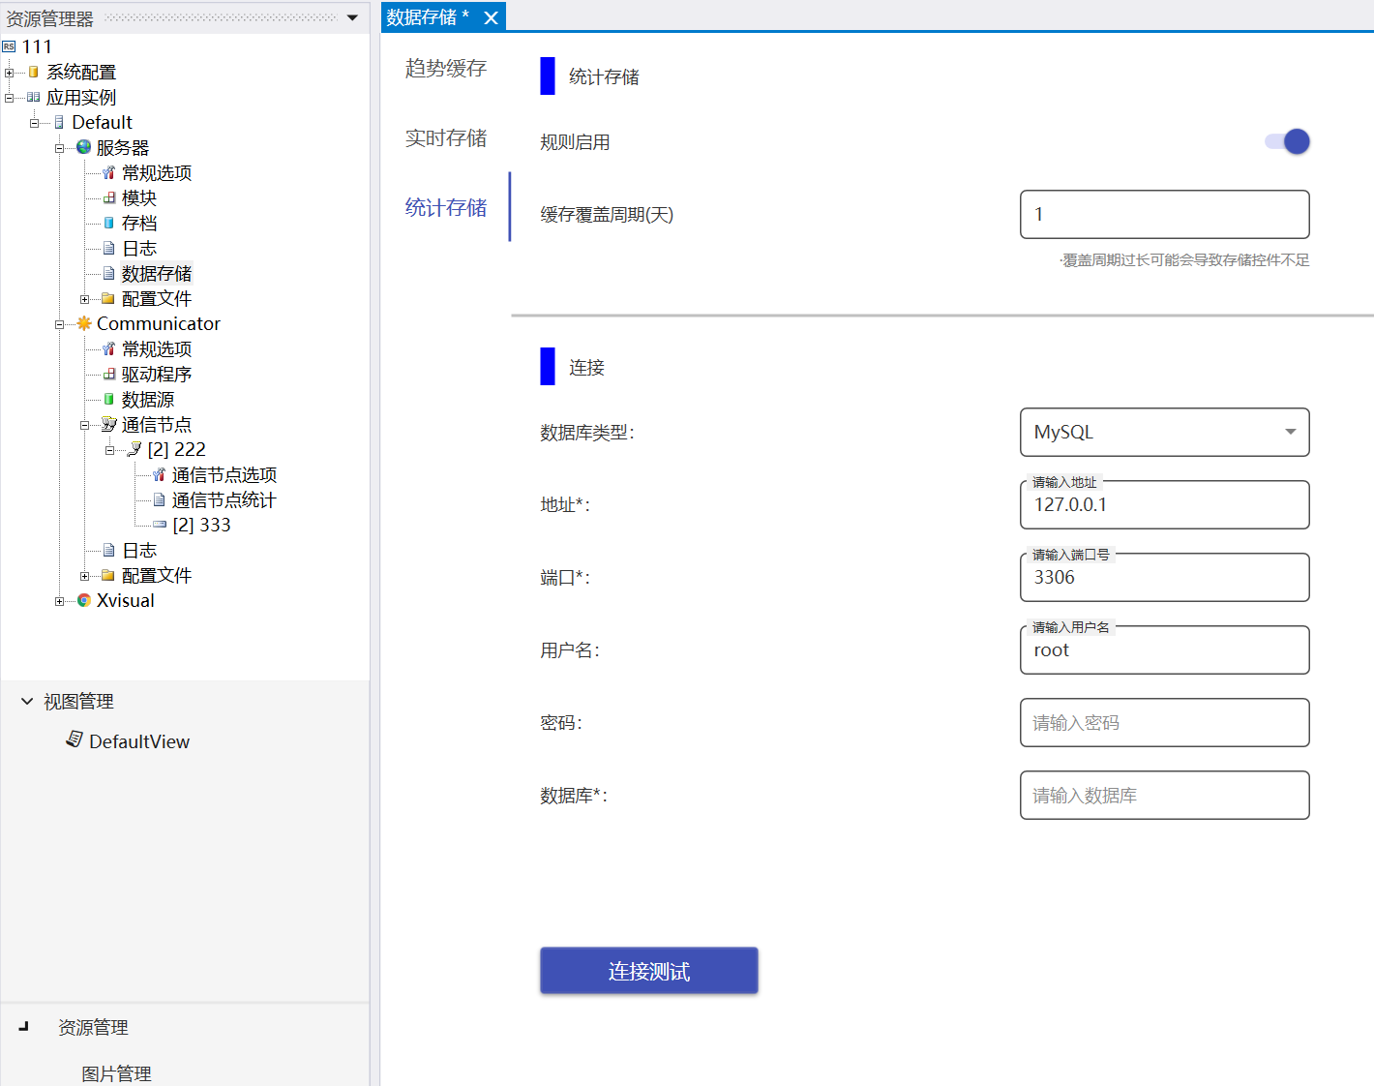
Task: Collapse the [2] 222 tree node
Action: [109, 450]
